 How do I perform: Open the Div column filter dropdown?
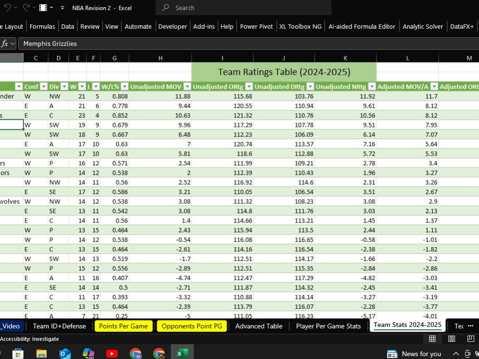pos(64,87)
